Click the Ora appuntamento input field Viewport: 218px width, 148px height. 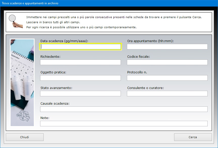[x=167, y=47]
